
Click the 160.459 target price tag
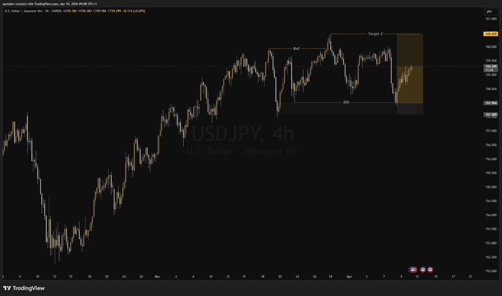pyautogui.click(x=490, y=34)
